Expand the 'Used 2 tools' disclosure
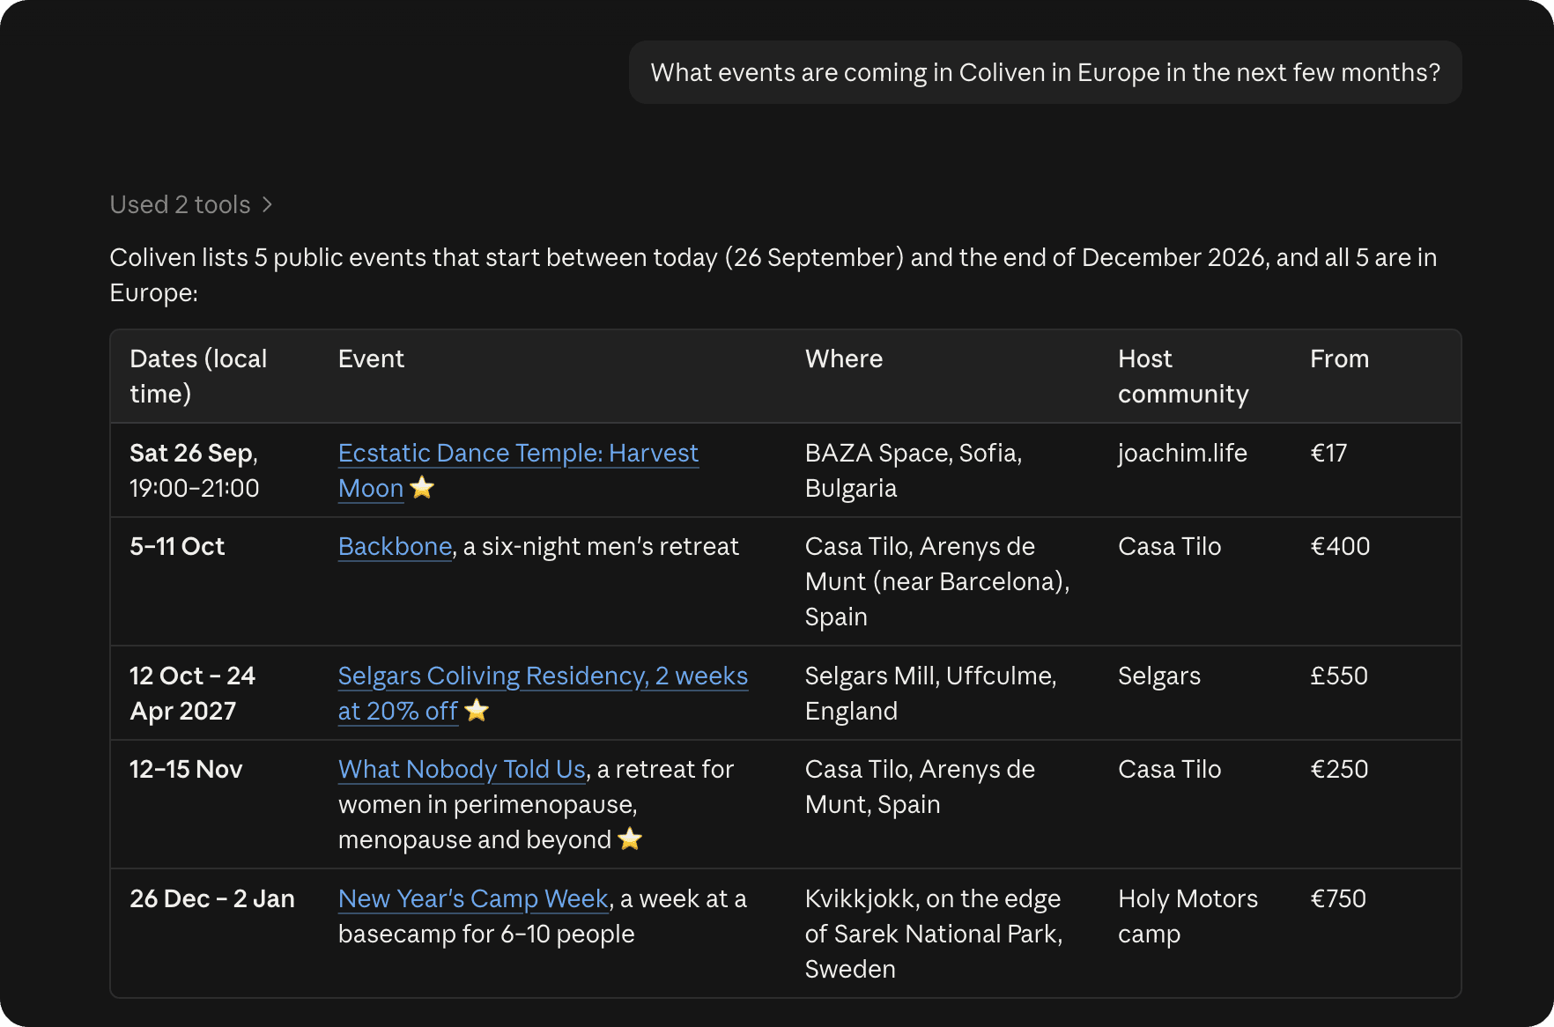The width and height of the screenshot is (1554, 1027). pyautogui.click(x=191, y=204)
